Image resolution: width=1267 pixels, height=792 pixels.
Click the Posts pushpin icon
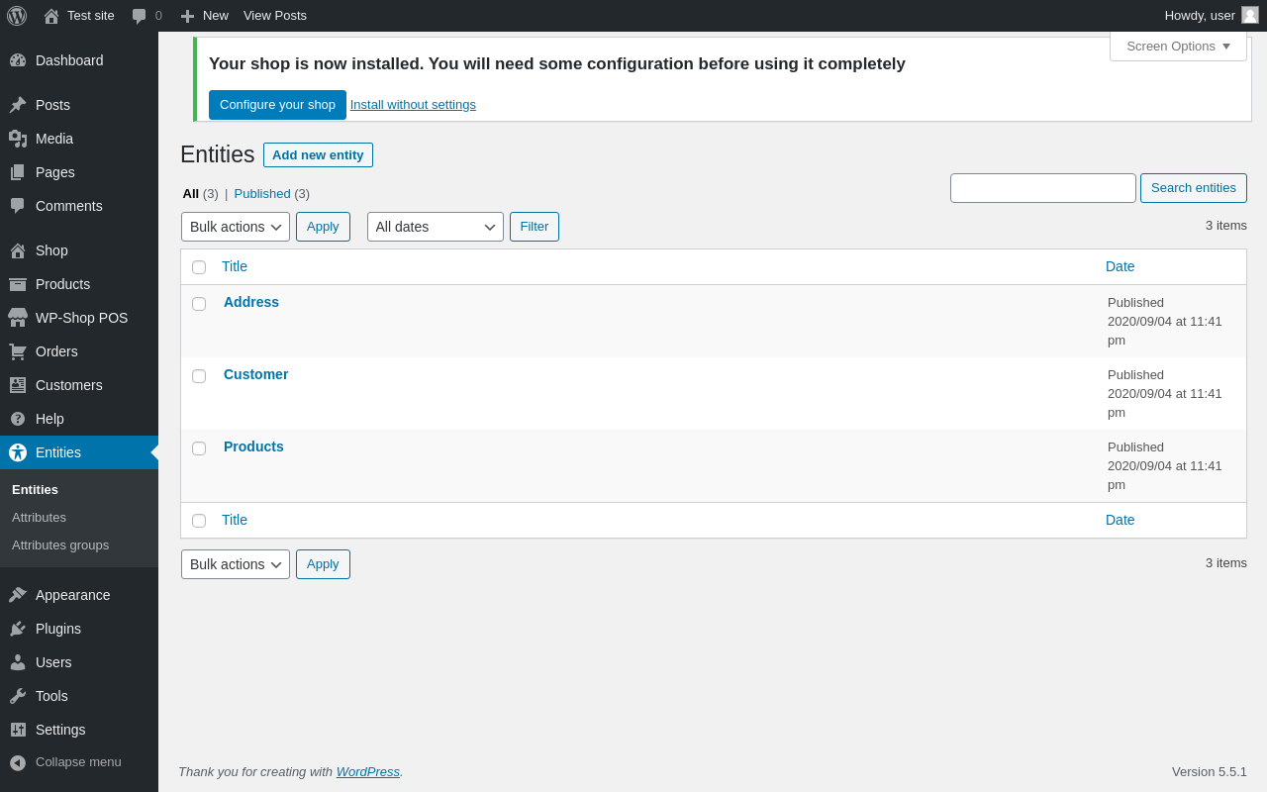(18, 105)
